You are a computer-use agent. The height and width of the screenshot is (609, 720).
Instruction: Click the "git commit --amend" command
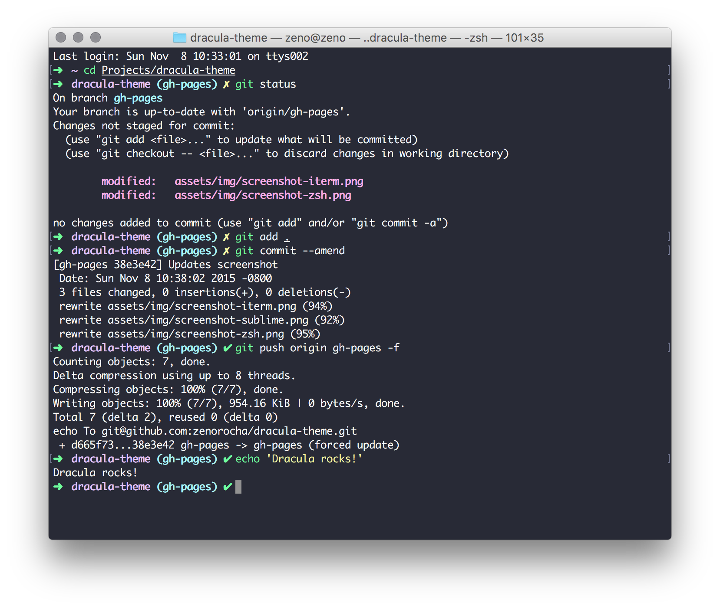(x=290, y=251)
